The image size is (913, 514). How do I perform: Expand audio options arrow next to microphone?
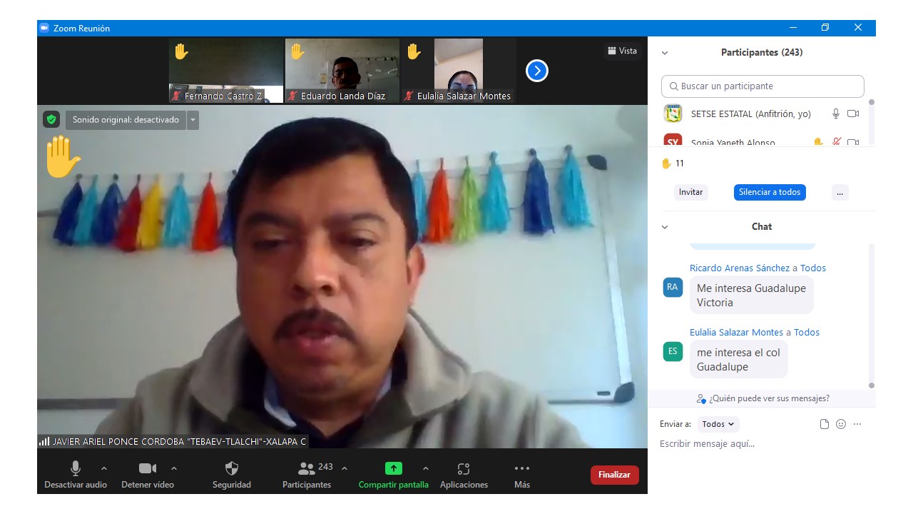tap(104, 468)
